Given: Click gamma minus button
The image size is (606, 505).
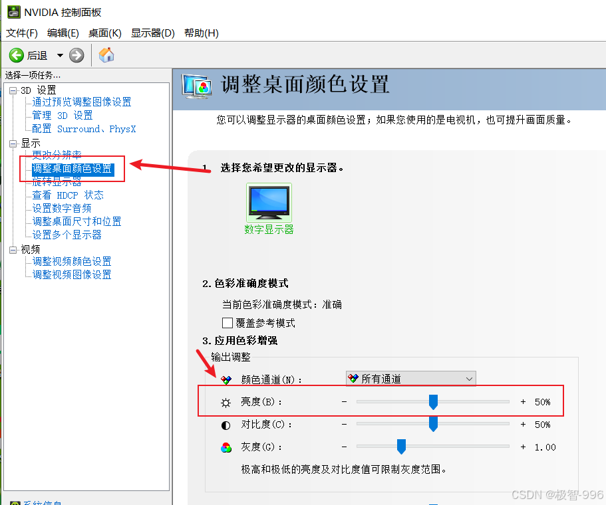Looking at the screenshot, I should point(344,447).
